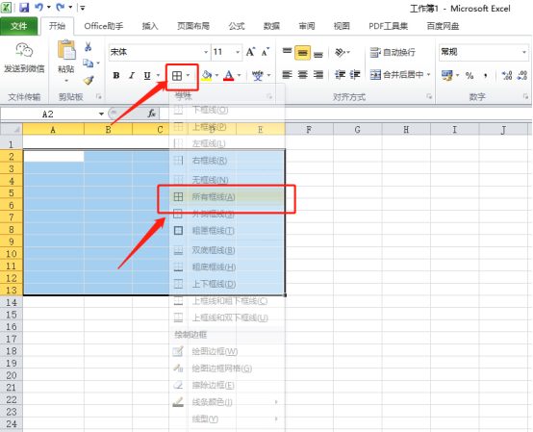Screen dimensions: 533x432
Task: Open alignment group dialog launcher
Action: (429, 97)
